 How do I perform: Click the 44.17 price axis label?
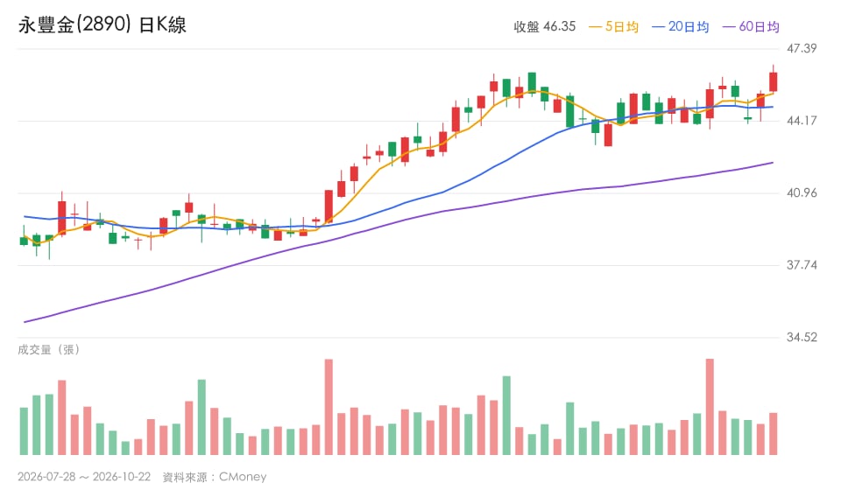pos(802,121)
